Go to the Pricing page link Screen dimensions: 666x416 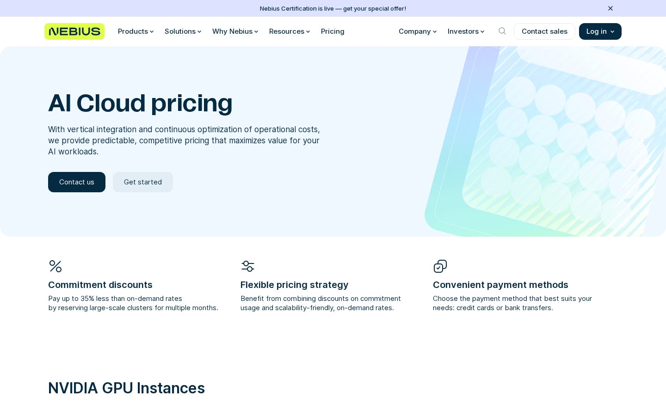[333, 31]
